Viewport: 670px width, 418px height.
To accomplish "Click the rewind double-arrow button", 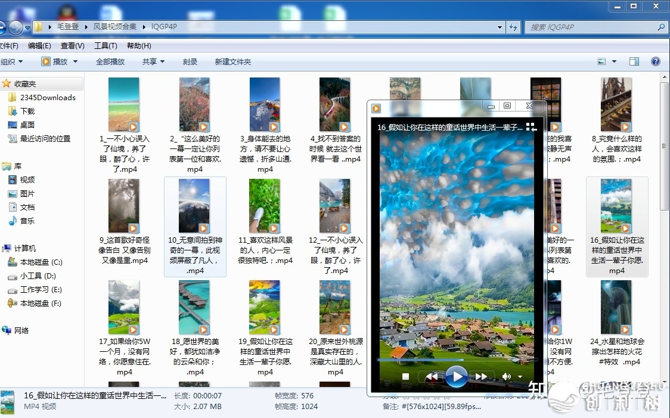I will pos(432,376).
